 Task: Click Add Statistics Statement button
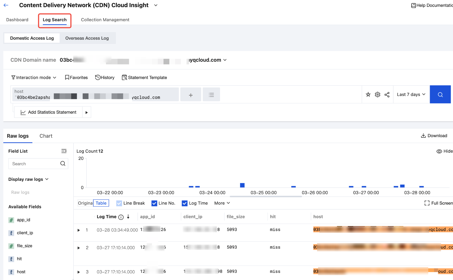click(48, 112)
